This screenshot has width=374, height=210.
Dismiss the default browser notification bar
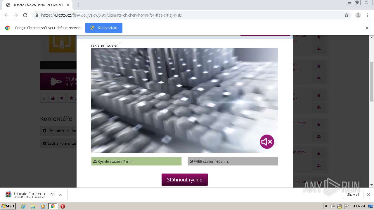367,28
